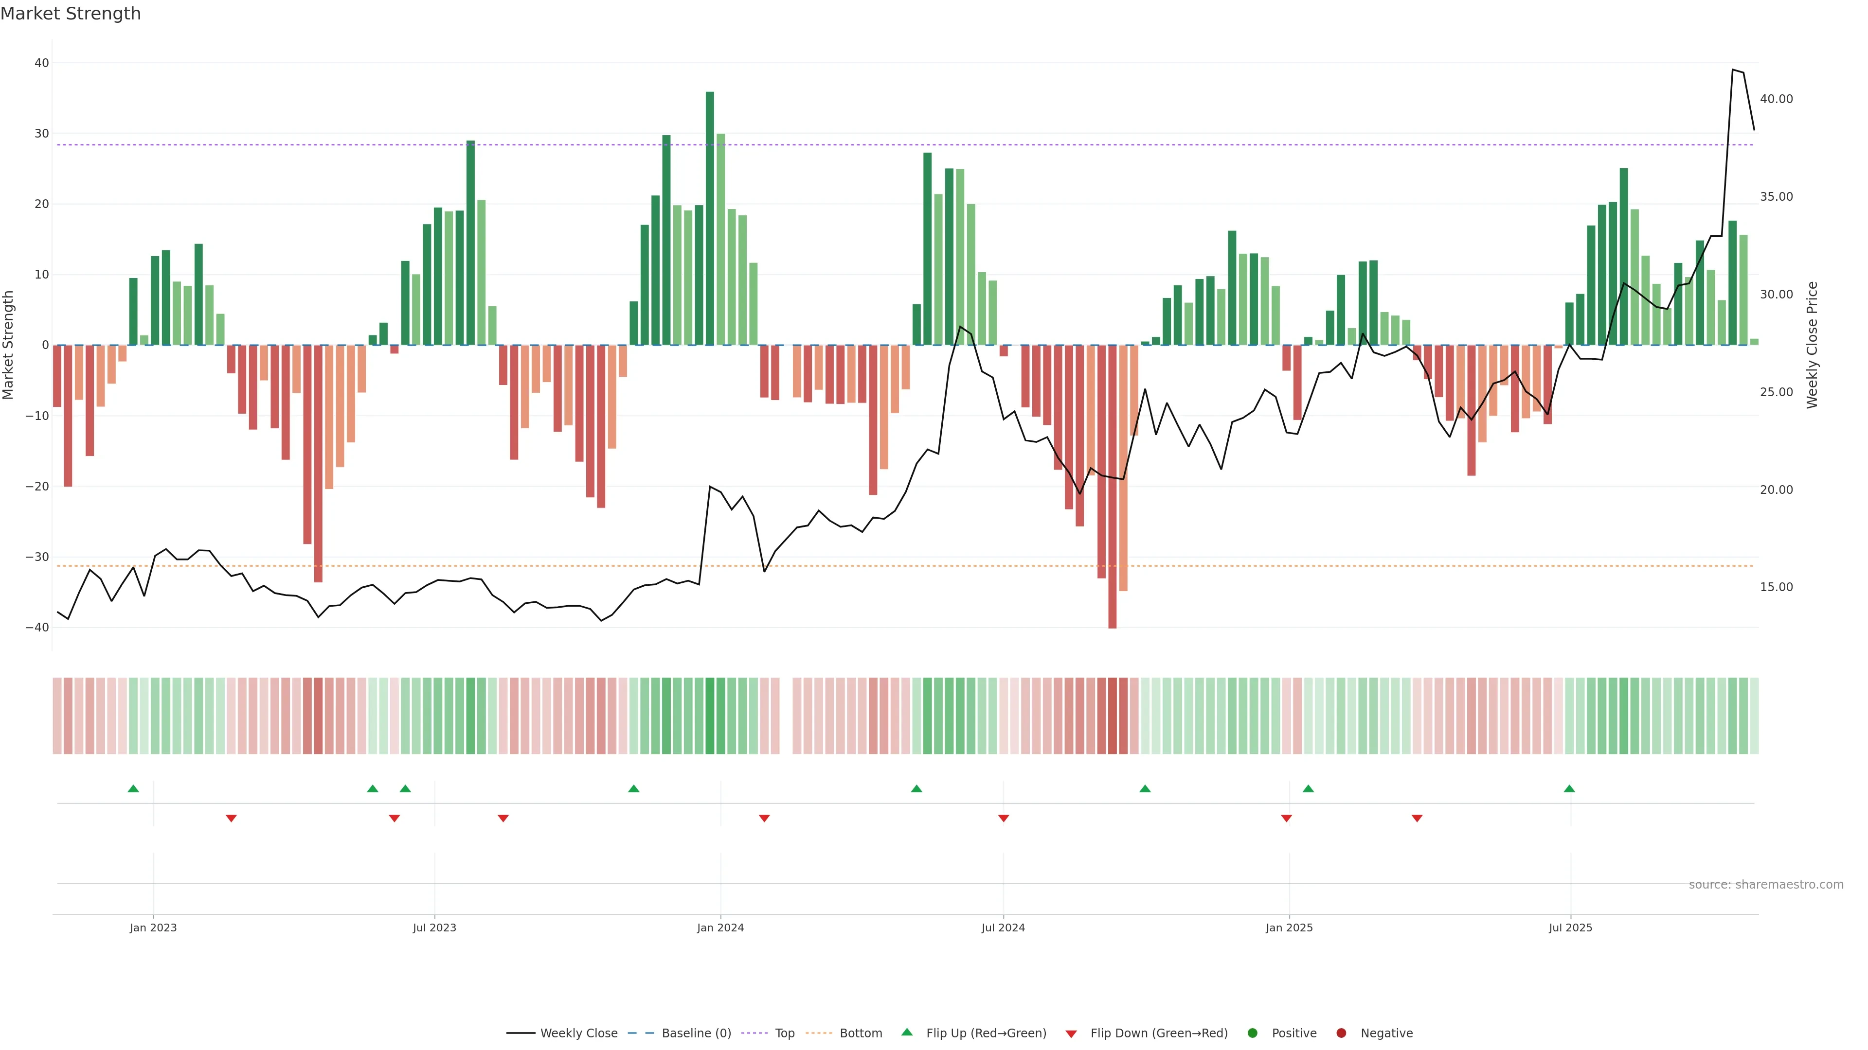Click the Jan 2024 x-axis label

pyautogui.click(x=720, y=927)
